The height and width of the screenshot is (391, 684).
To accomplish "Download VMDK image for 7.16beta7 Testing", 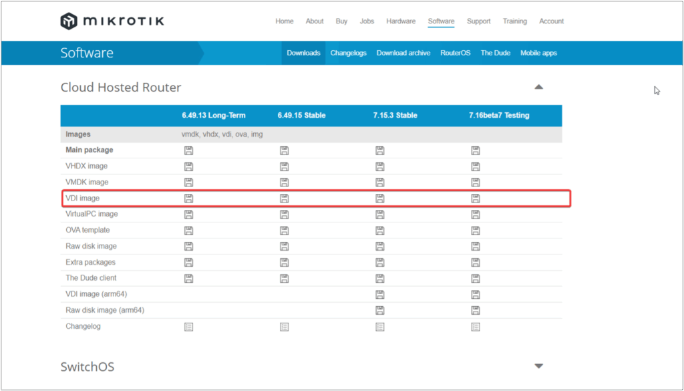I will click(x=476, y=182).
